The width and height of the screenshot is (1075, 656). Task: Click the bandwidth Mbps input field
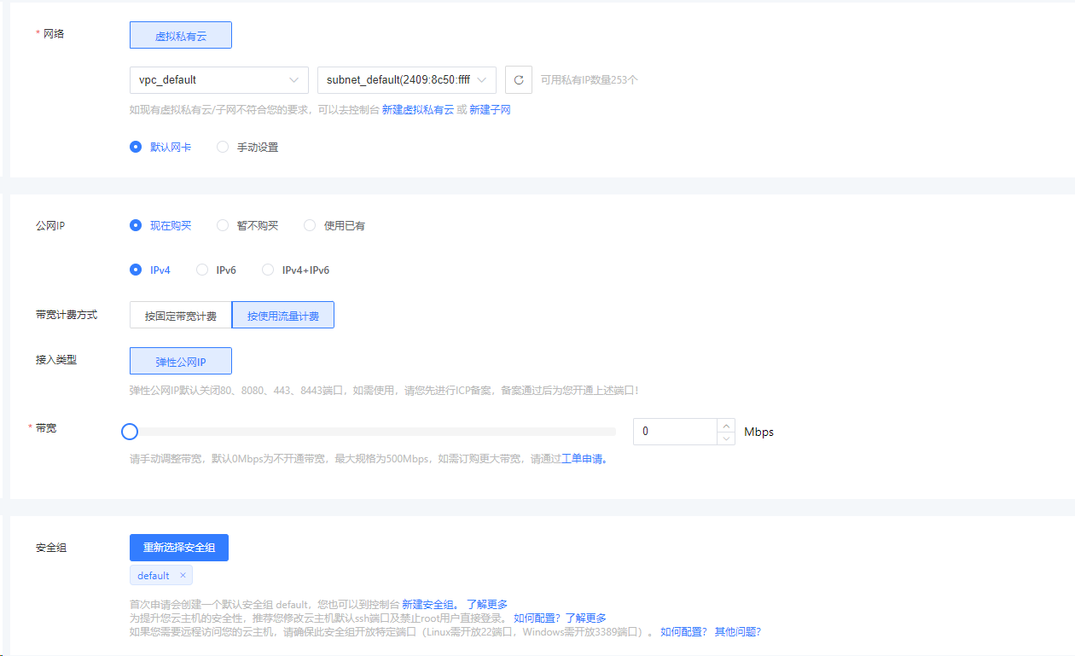[674, 432]
